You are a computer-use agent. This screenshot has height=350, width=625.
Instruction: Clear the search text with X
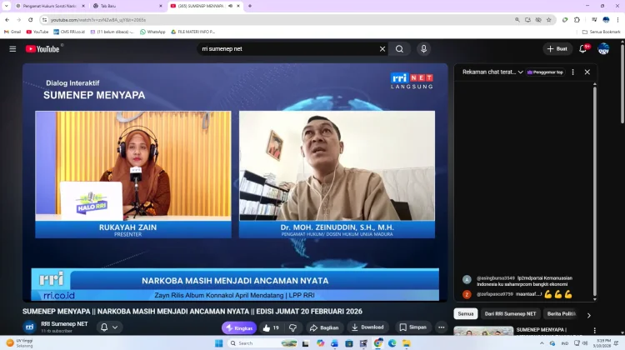pyautogui.click(x=382, y=49)
